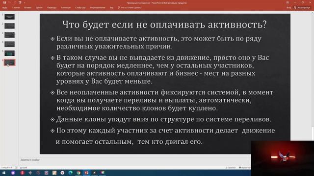Click the 'Что вы хотите сделать' search box
Image resolution: width=314 pixels, height=176 pixels.
coord(130,8)
